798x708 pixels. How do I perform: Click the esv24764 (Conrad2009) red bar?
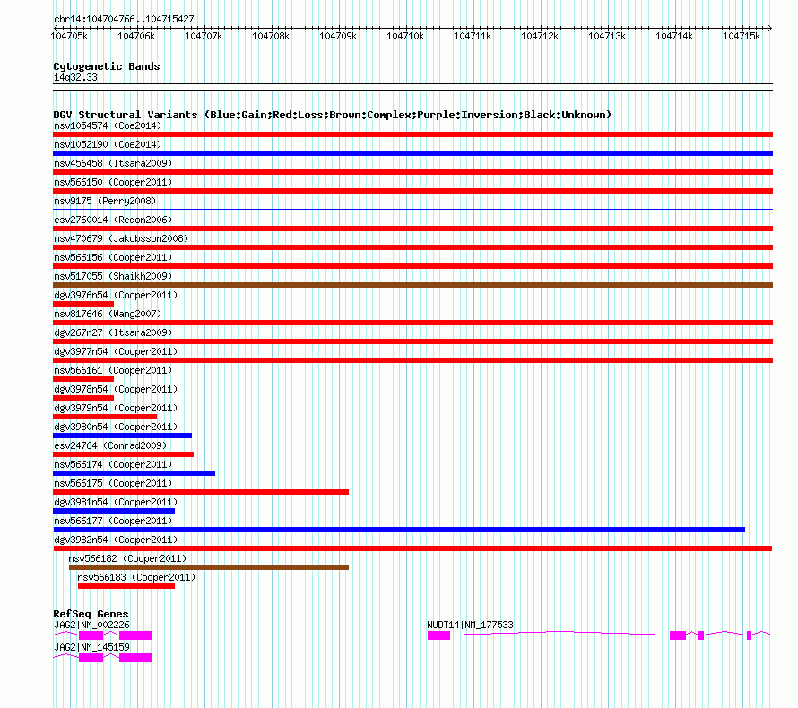(x=123, y=454)
